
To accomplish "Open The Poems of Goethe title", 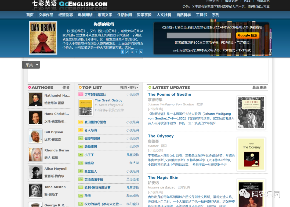I will [x=169, y=94].
